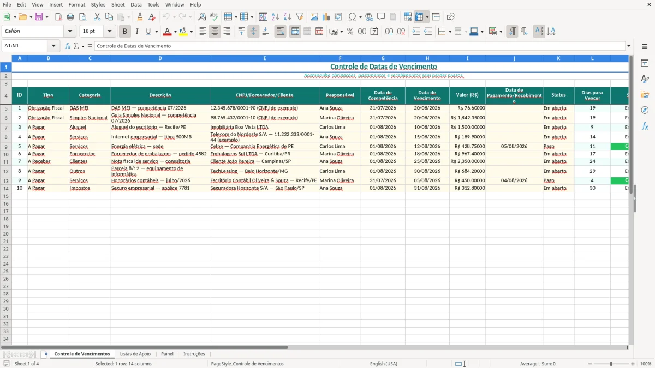Toggle Merge and Center Cells
Screen dimensions: 655x368
295,32
